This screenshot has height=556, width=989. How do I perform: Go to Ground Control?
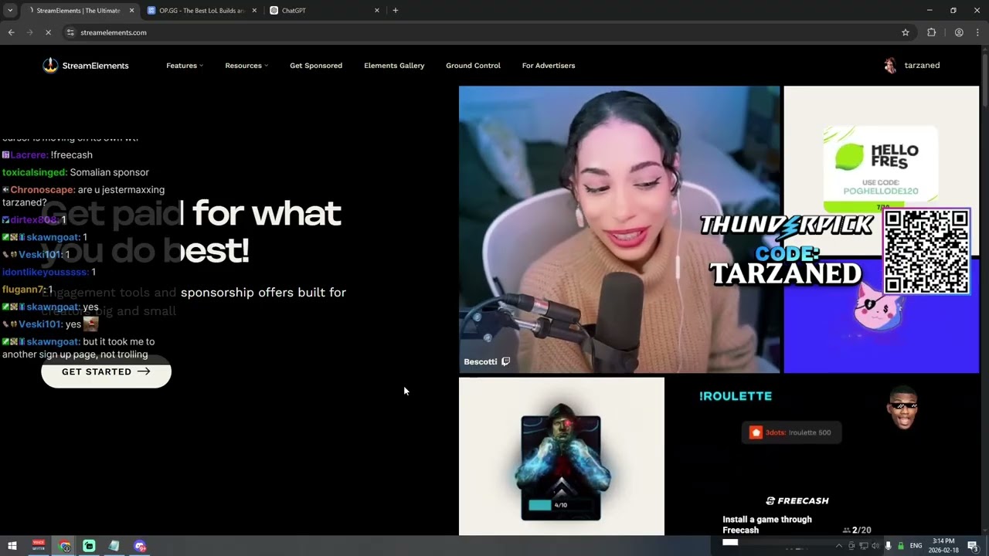click(x=473, y=66)
